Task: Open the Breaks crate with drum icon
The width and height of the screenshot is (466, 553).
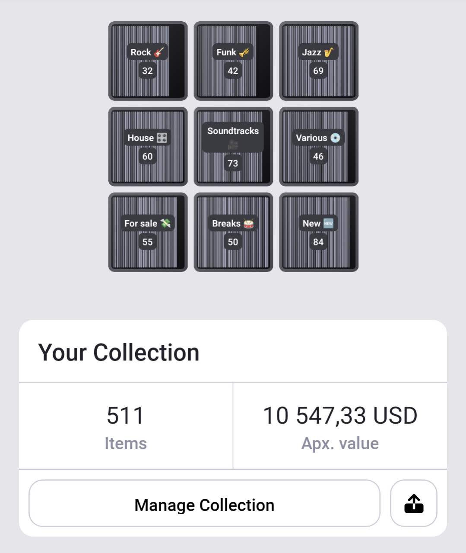Action: (x=233, y=232)
